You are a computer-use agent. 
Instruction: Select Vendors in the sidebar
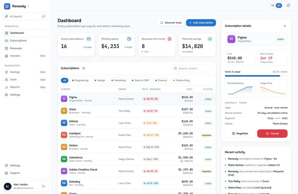pos(25,56)
